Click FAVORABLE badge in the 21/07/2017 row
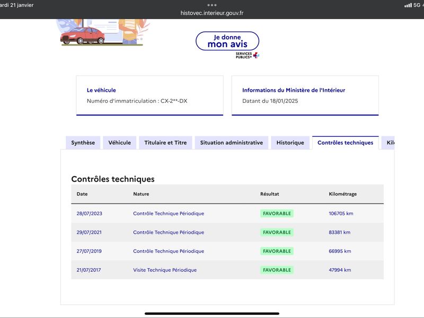 coord(277,270)
